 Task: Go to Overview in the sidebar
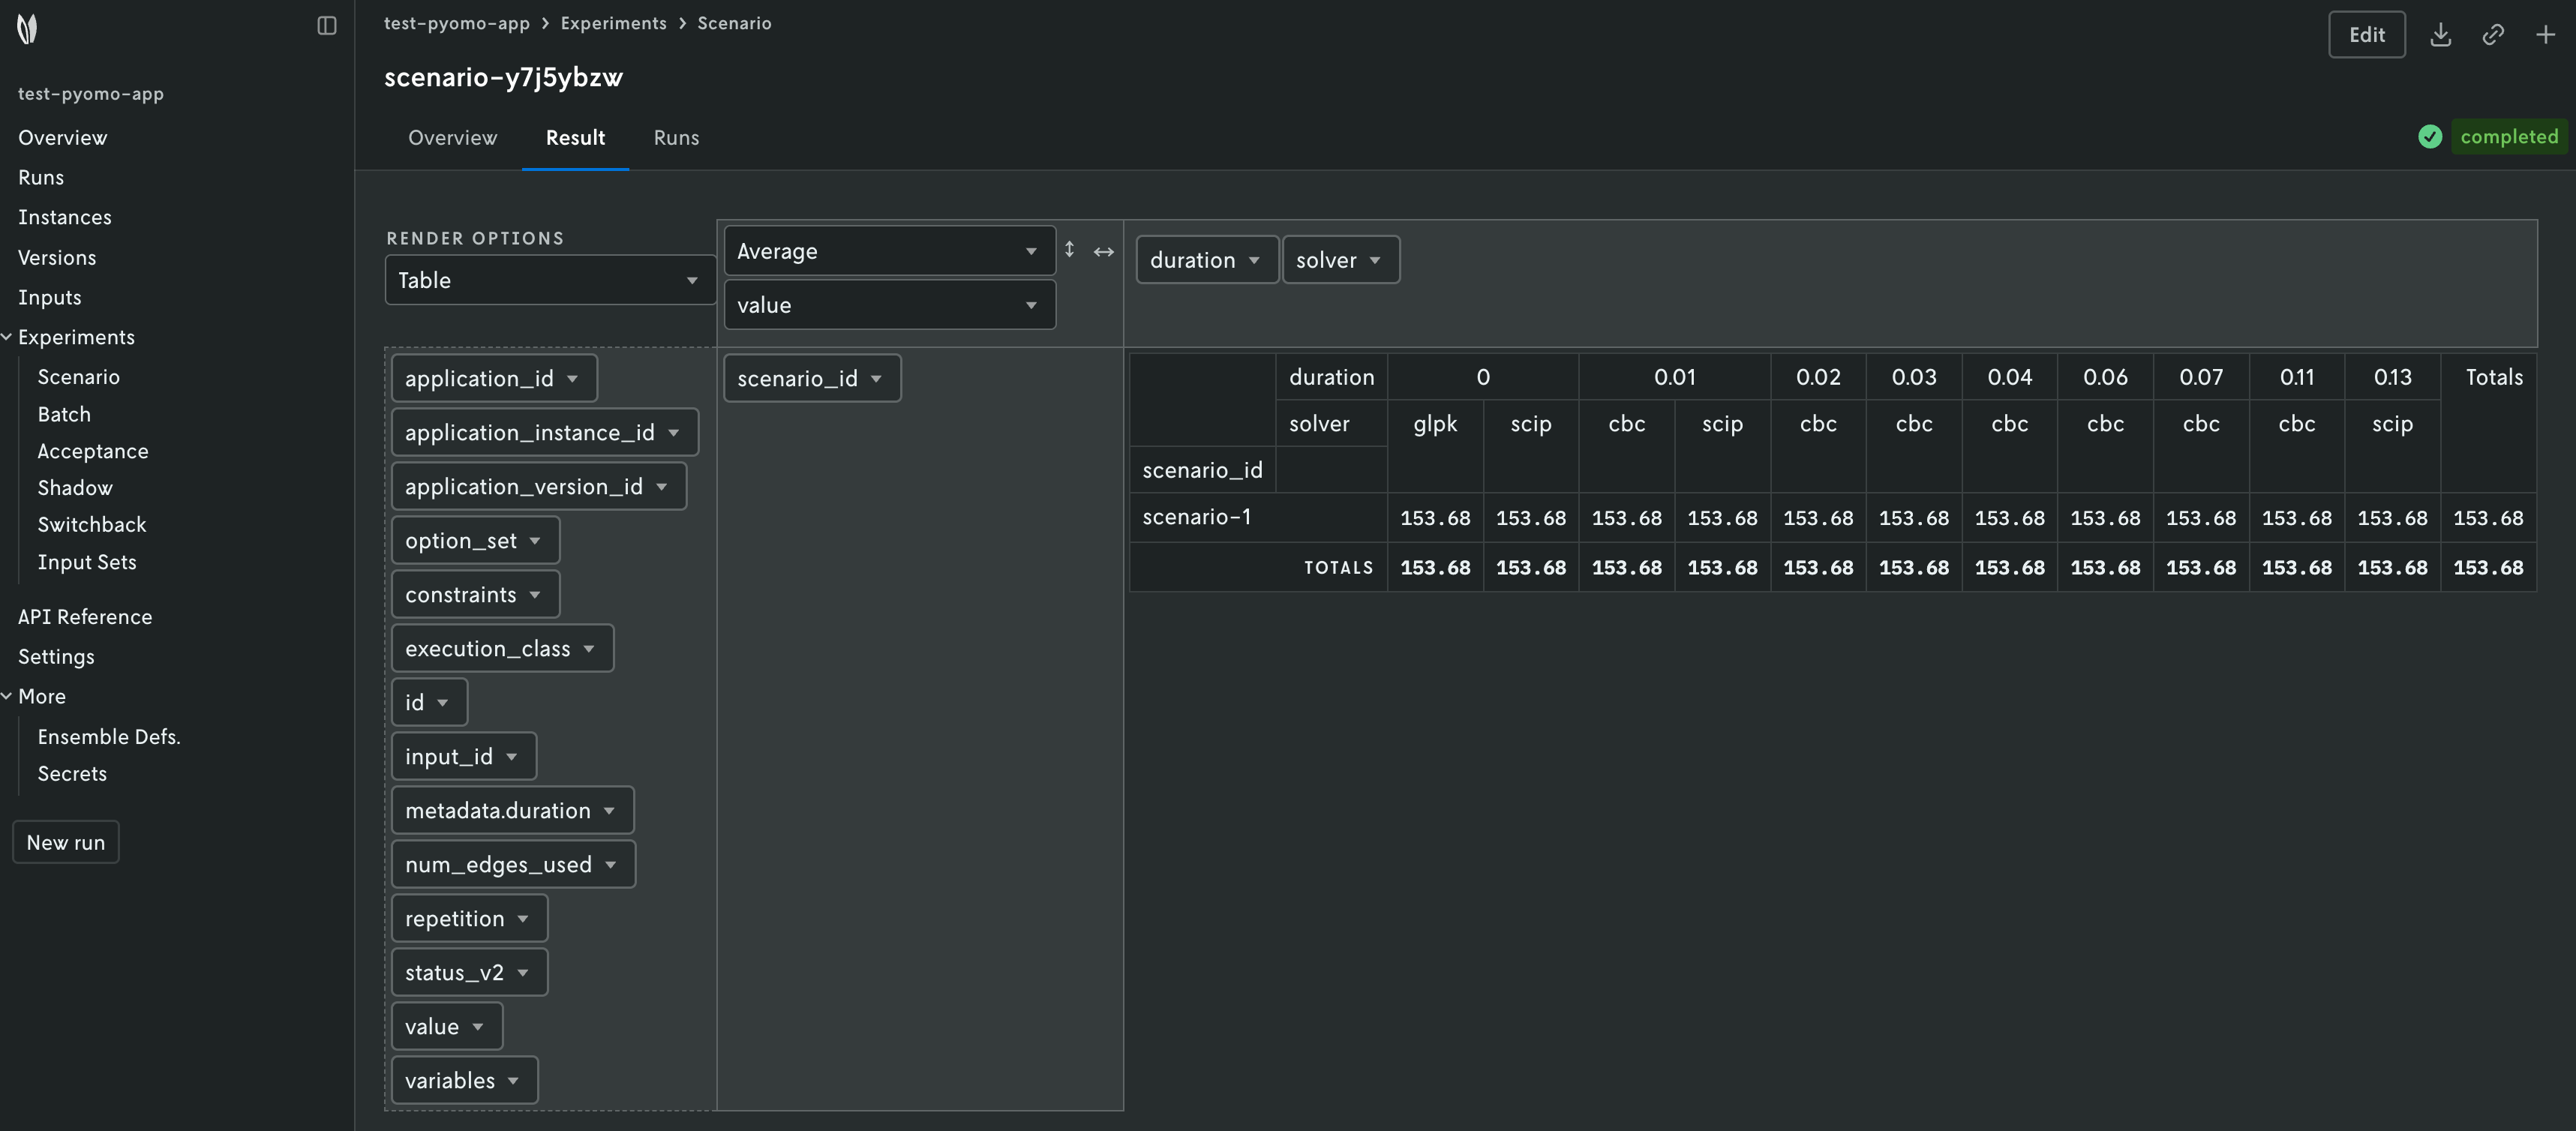[x=62, y=138]
